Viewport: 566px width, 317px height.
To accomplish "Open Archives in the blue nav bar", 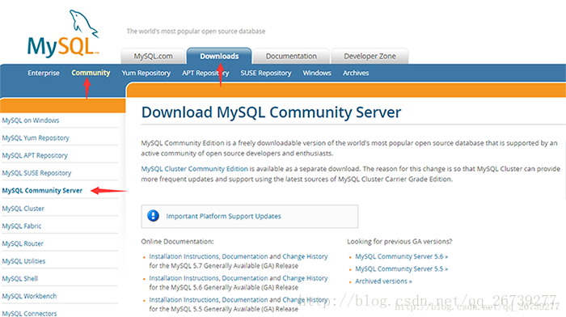I will 356,73.
